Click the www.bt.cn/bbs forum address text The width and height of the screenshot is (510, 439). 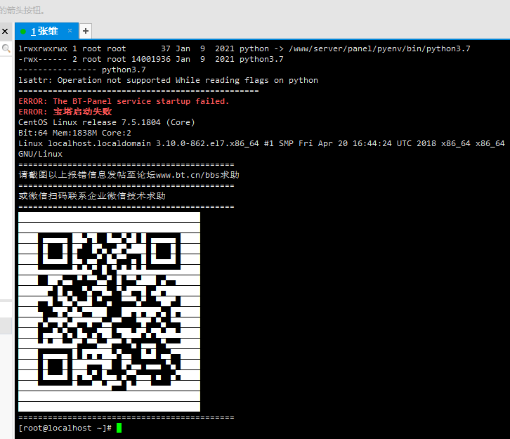(188, 175)
